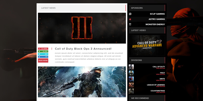Click the Call of Duty division avatar

(131, 67)
